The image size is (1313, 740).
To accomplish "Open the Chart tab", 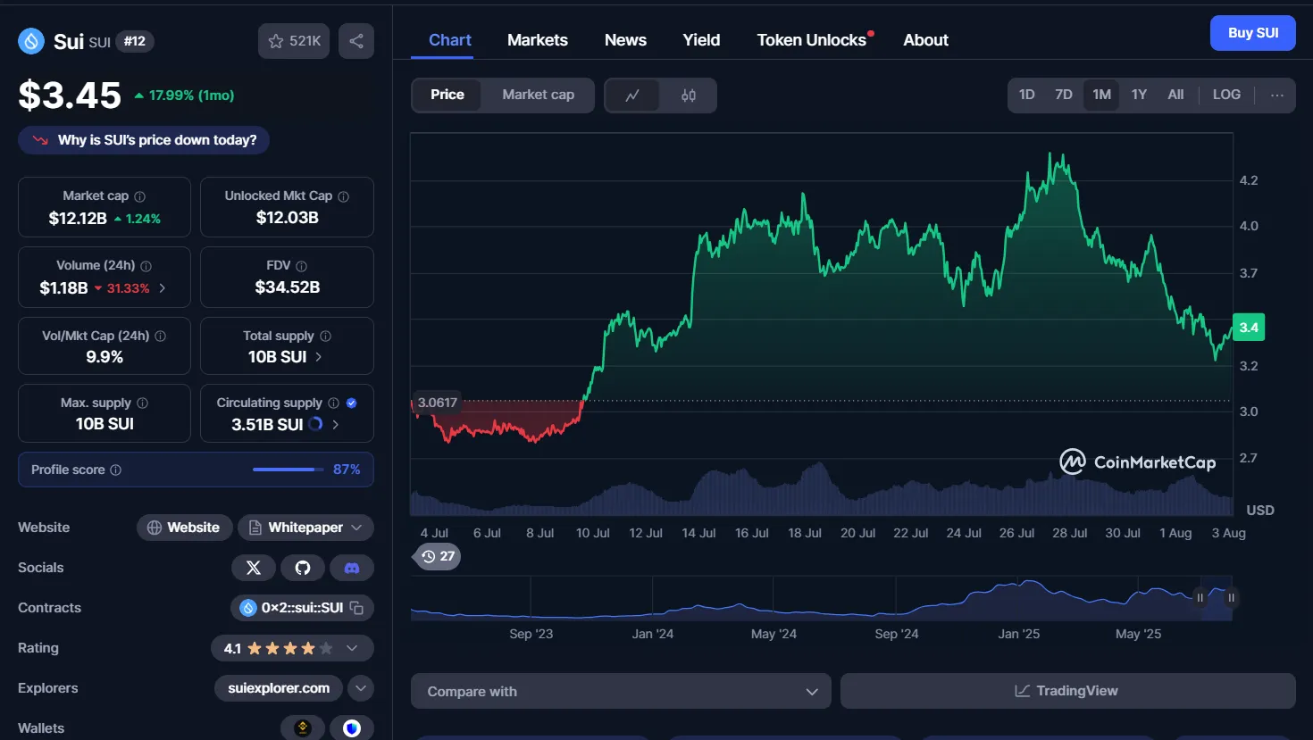I will click(x=450, y=40).
